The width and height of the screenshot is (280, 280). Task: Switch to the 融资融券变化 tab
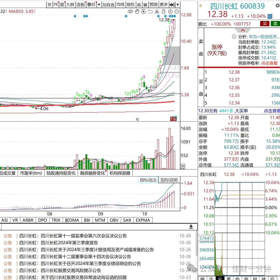click(93, 173)
